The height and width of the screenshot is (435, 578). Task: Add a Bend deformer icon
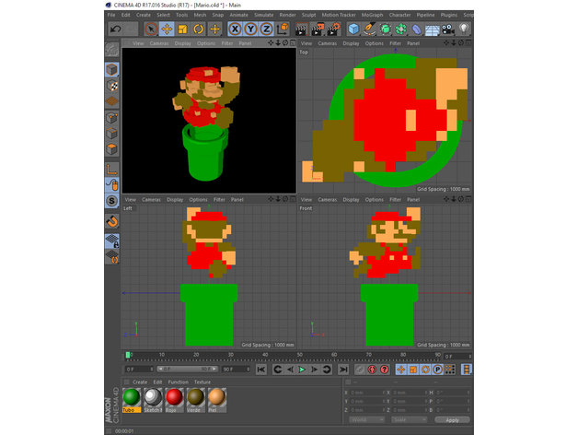[x=417, y=29]
